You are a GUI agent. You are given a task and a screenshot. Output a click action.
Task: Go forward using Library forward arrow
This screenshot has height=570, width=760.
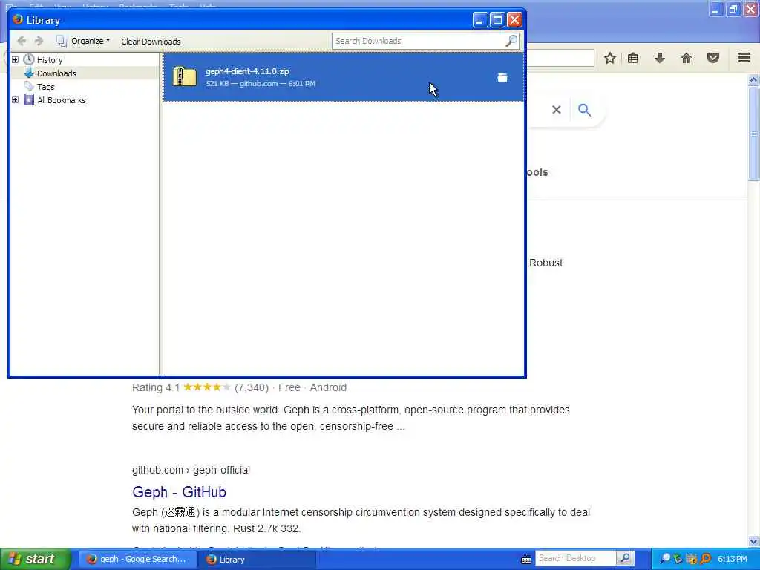[39, 42]
